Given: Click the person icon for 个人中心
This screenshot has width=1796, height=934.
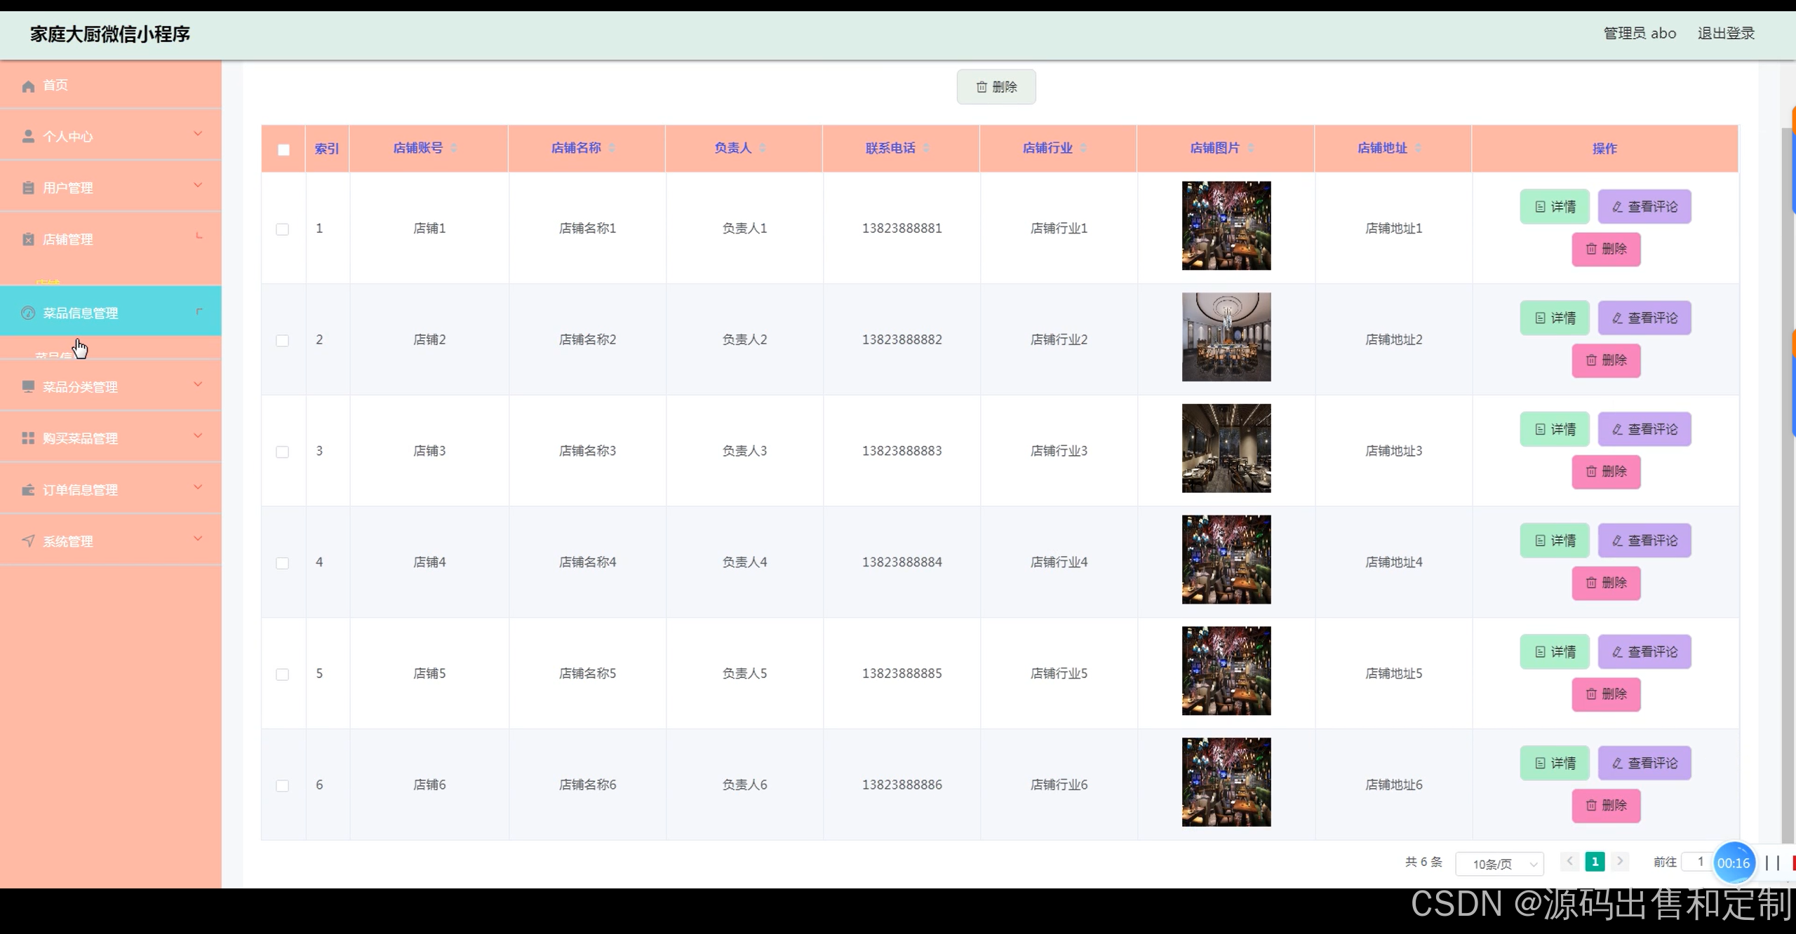Looking at the screenshot, I should [x=28, y=137].
